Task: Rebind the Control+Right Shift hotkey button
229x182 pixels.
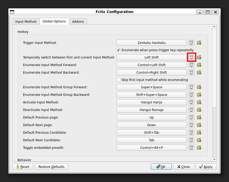Action: 151,73
